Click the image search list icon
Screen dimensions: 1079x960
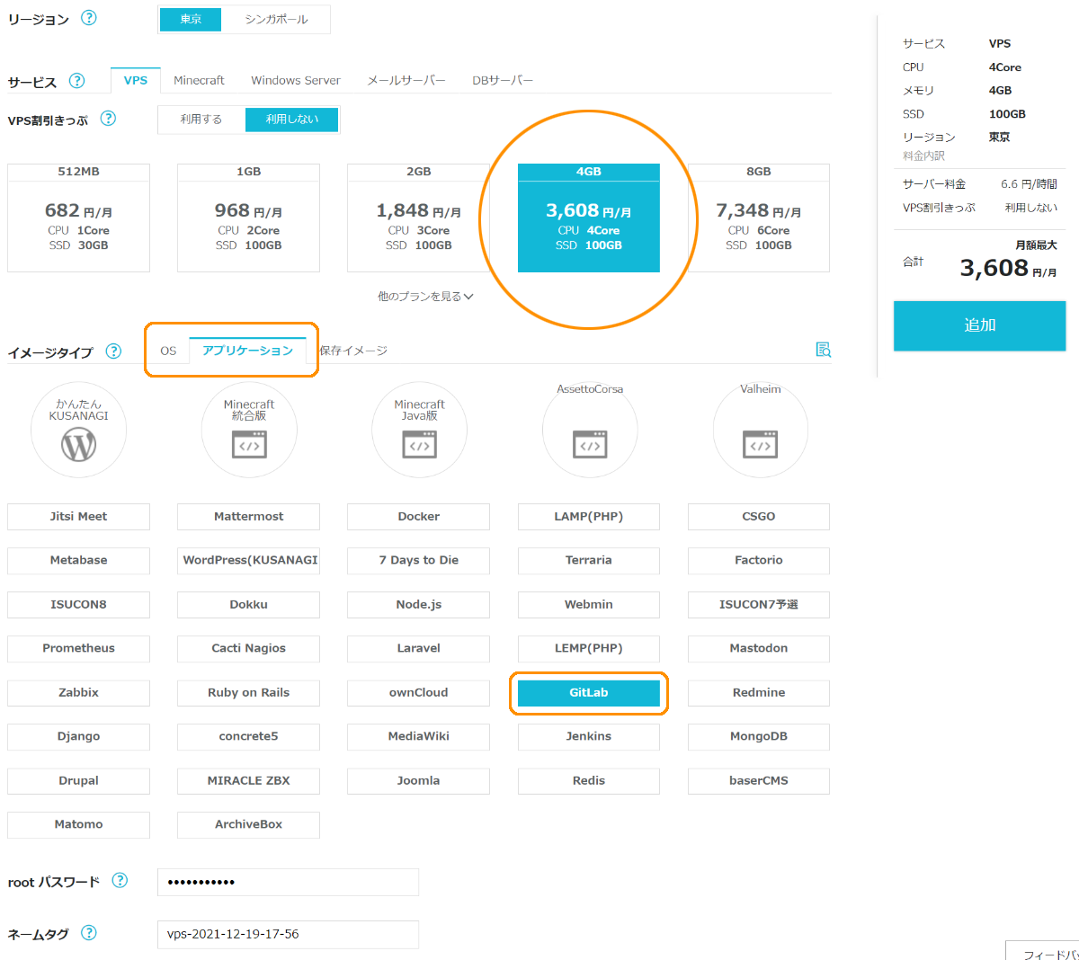[823, 350]
